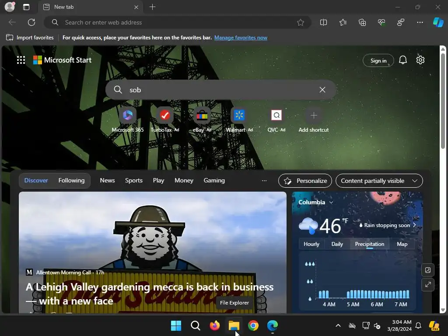Image resolution: width=448 pixels, height=336 pixels.
Task: Click Allentown Morning Call source label
Action: point(63,272)
